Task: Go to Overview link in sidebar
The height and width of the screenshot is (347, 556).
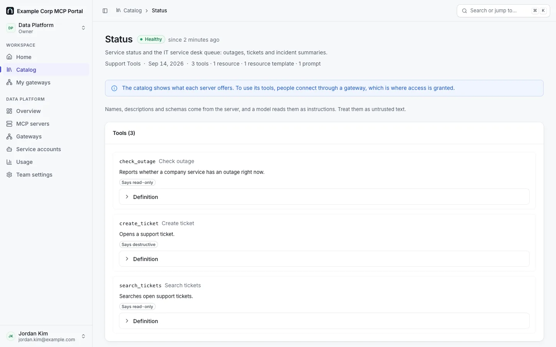Action: pos(46,111)
